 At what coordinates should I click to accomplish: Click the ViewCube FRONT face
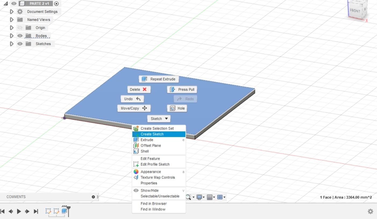355,11
